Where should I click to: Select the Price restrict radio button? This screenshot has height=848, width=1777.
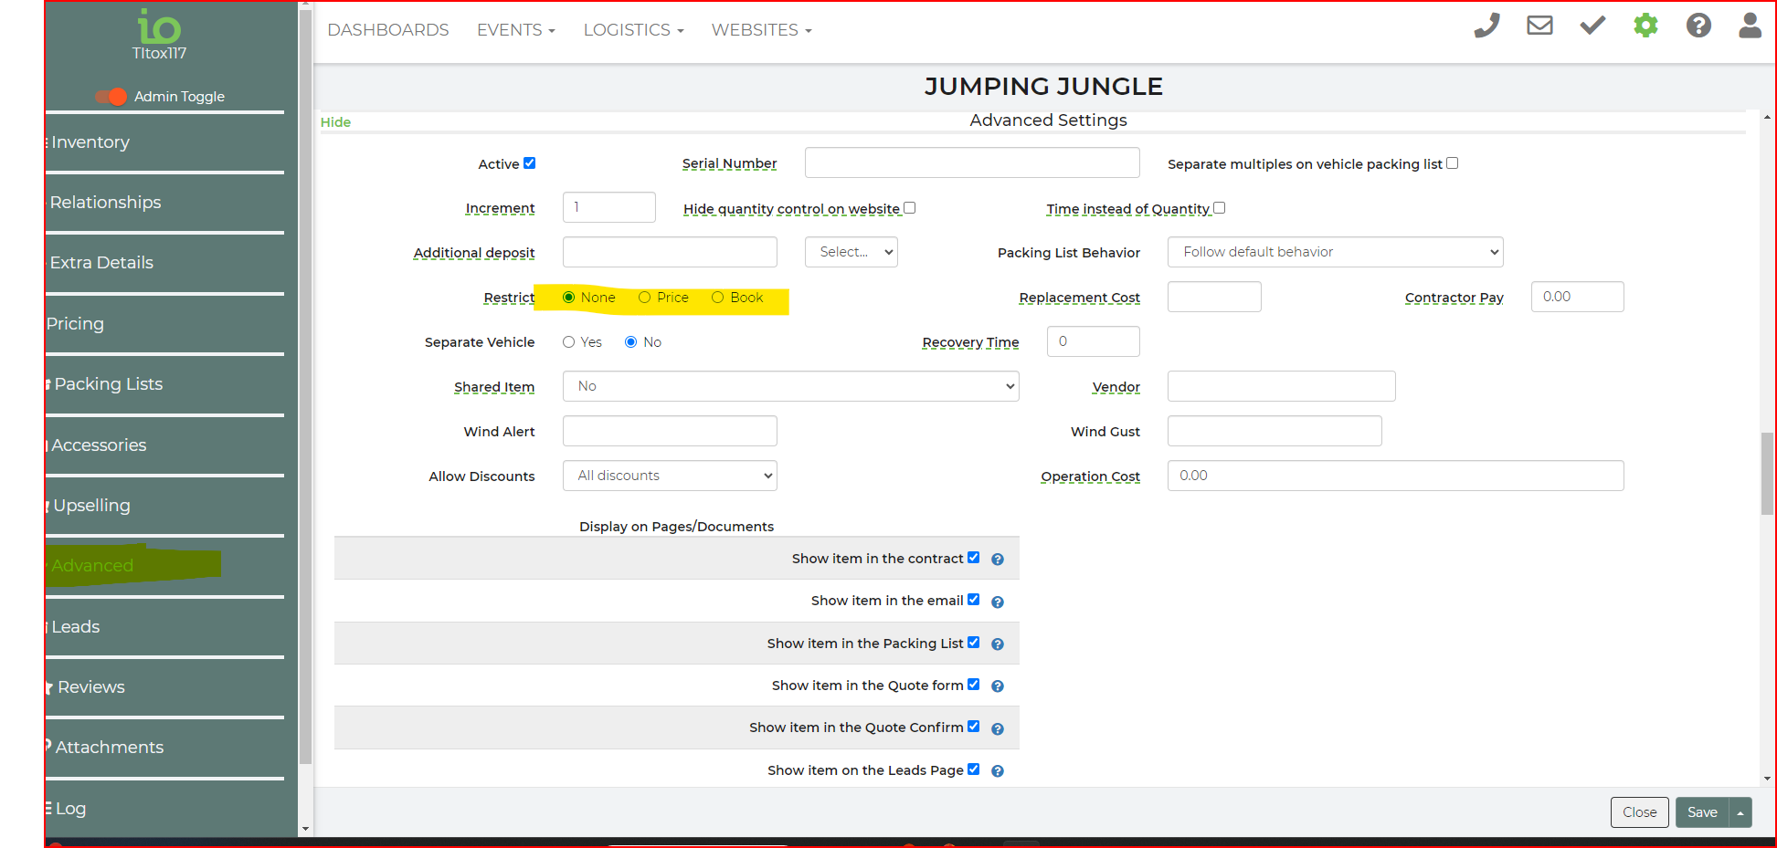(x=644, y=298)
